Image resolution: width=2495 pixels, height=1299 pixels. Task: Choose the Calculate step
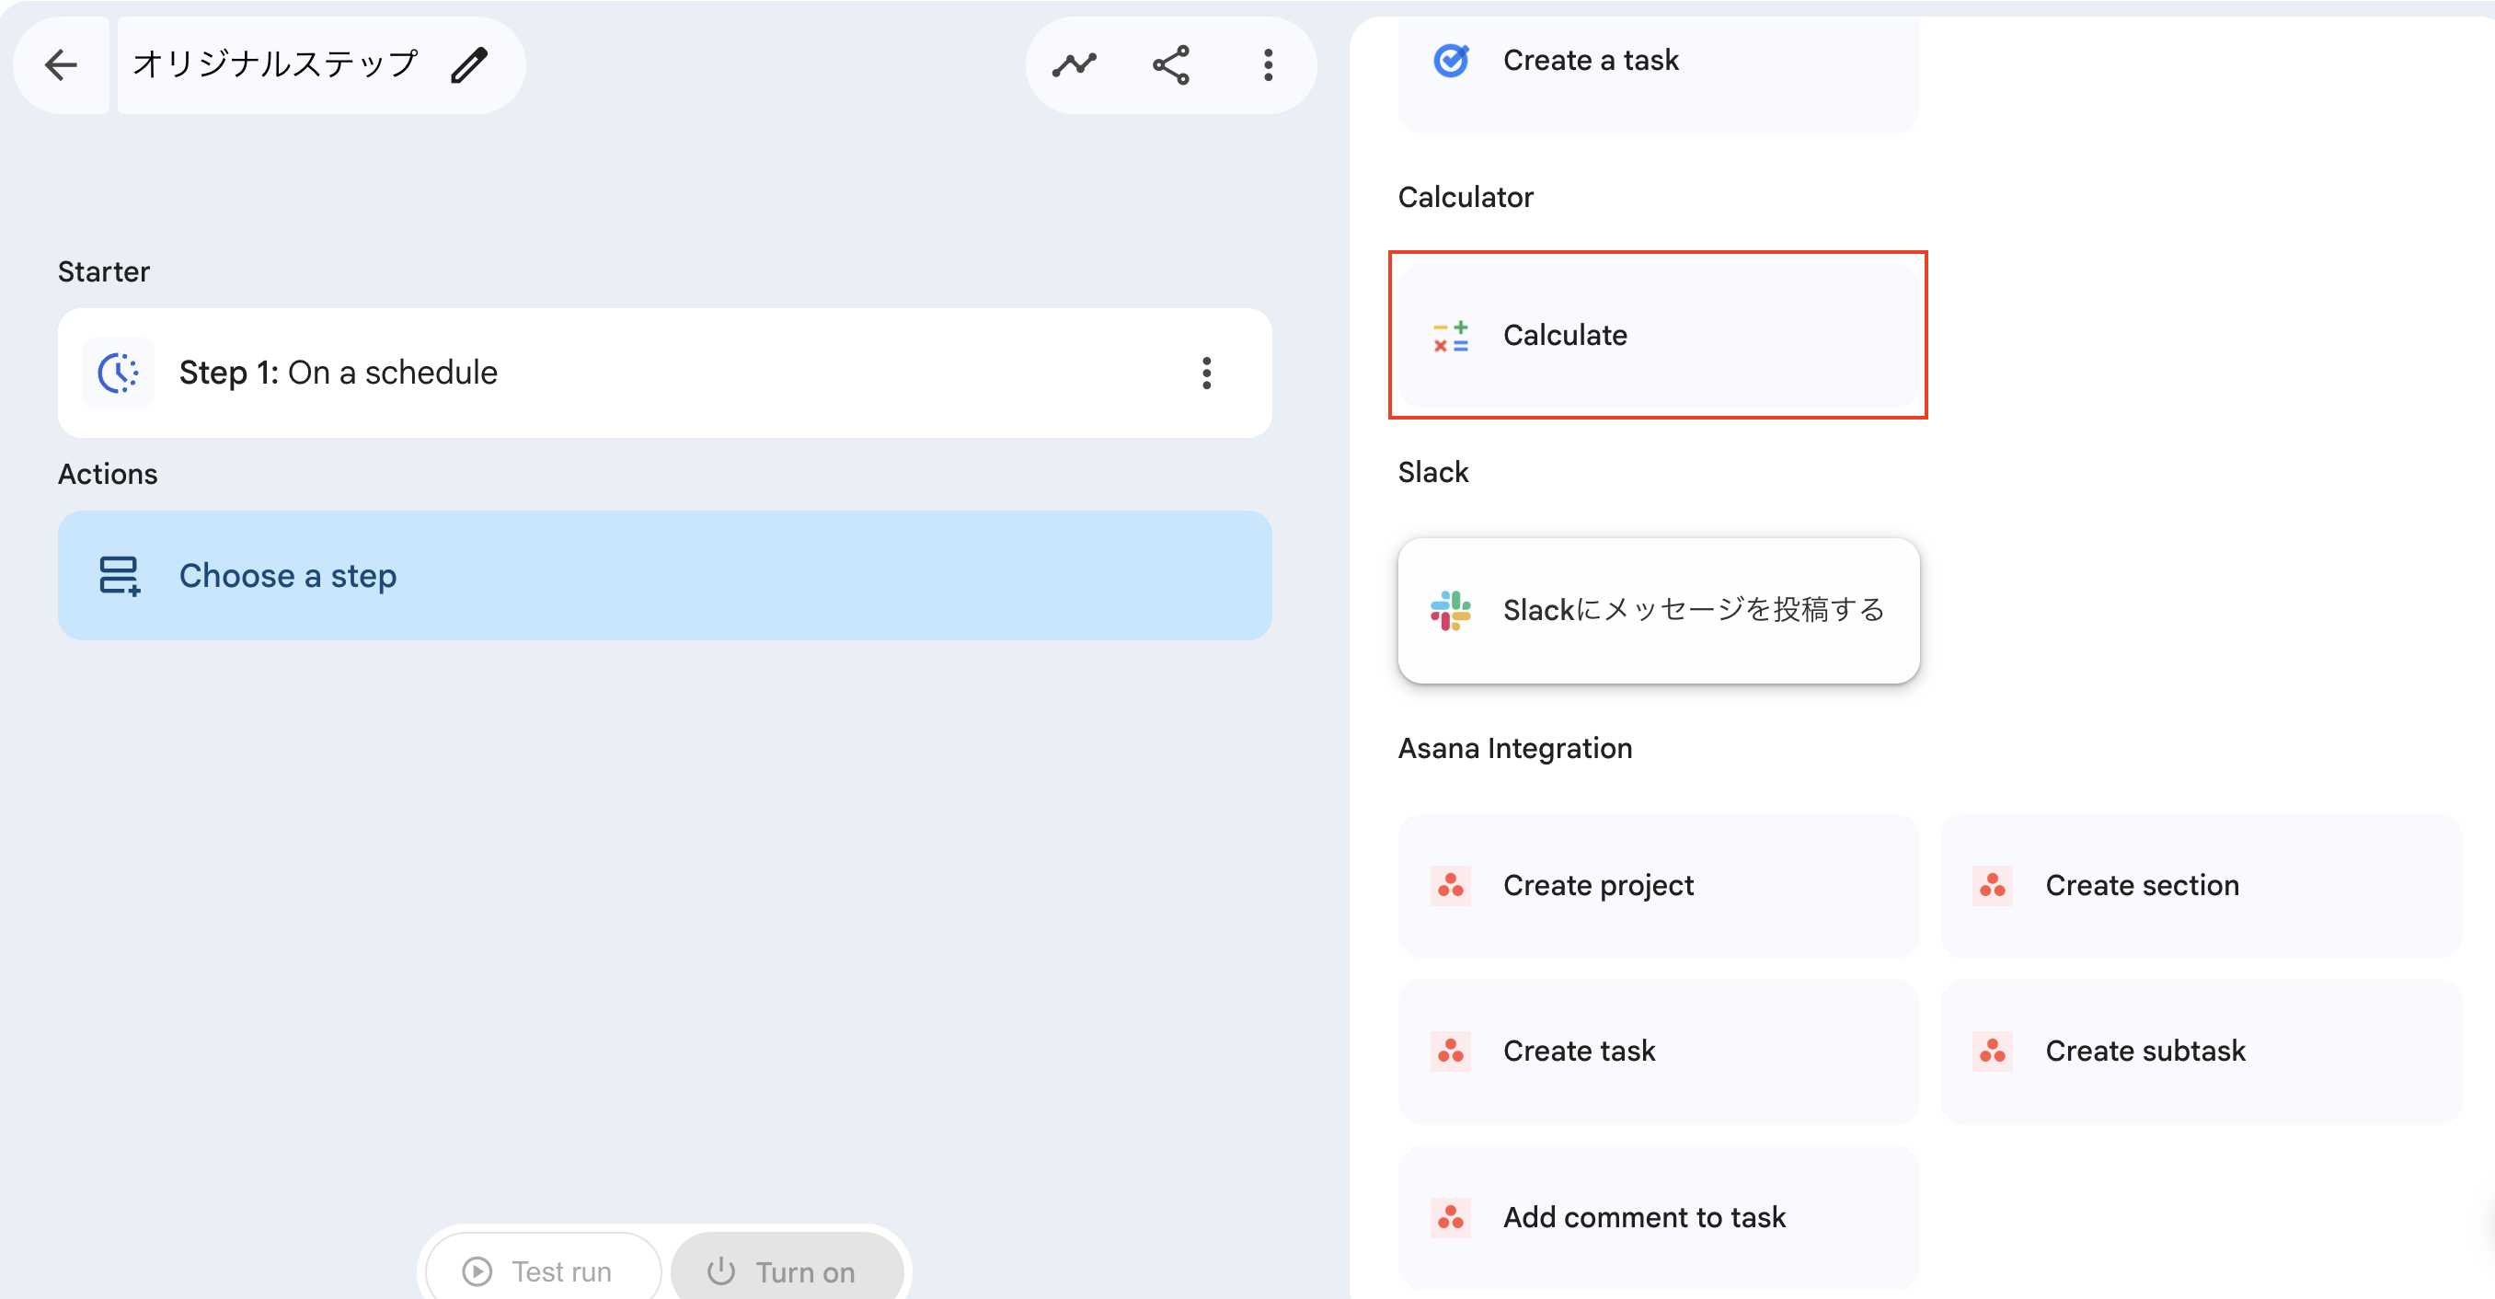[1657, 335]
